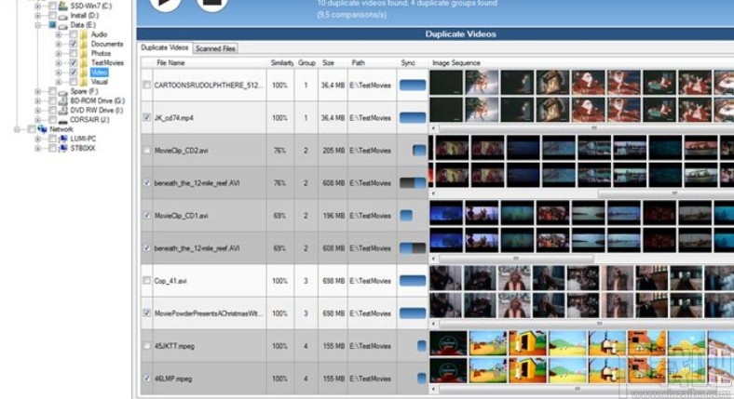Screen dimensions: 734x399
Task: Tick the Photos folder checkbox
Action: click(x=74, y=53)
